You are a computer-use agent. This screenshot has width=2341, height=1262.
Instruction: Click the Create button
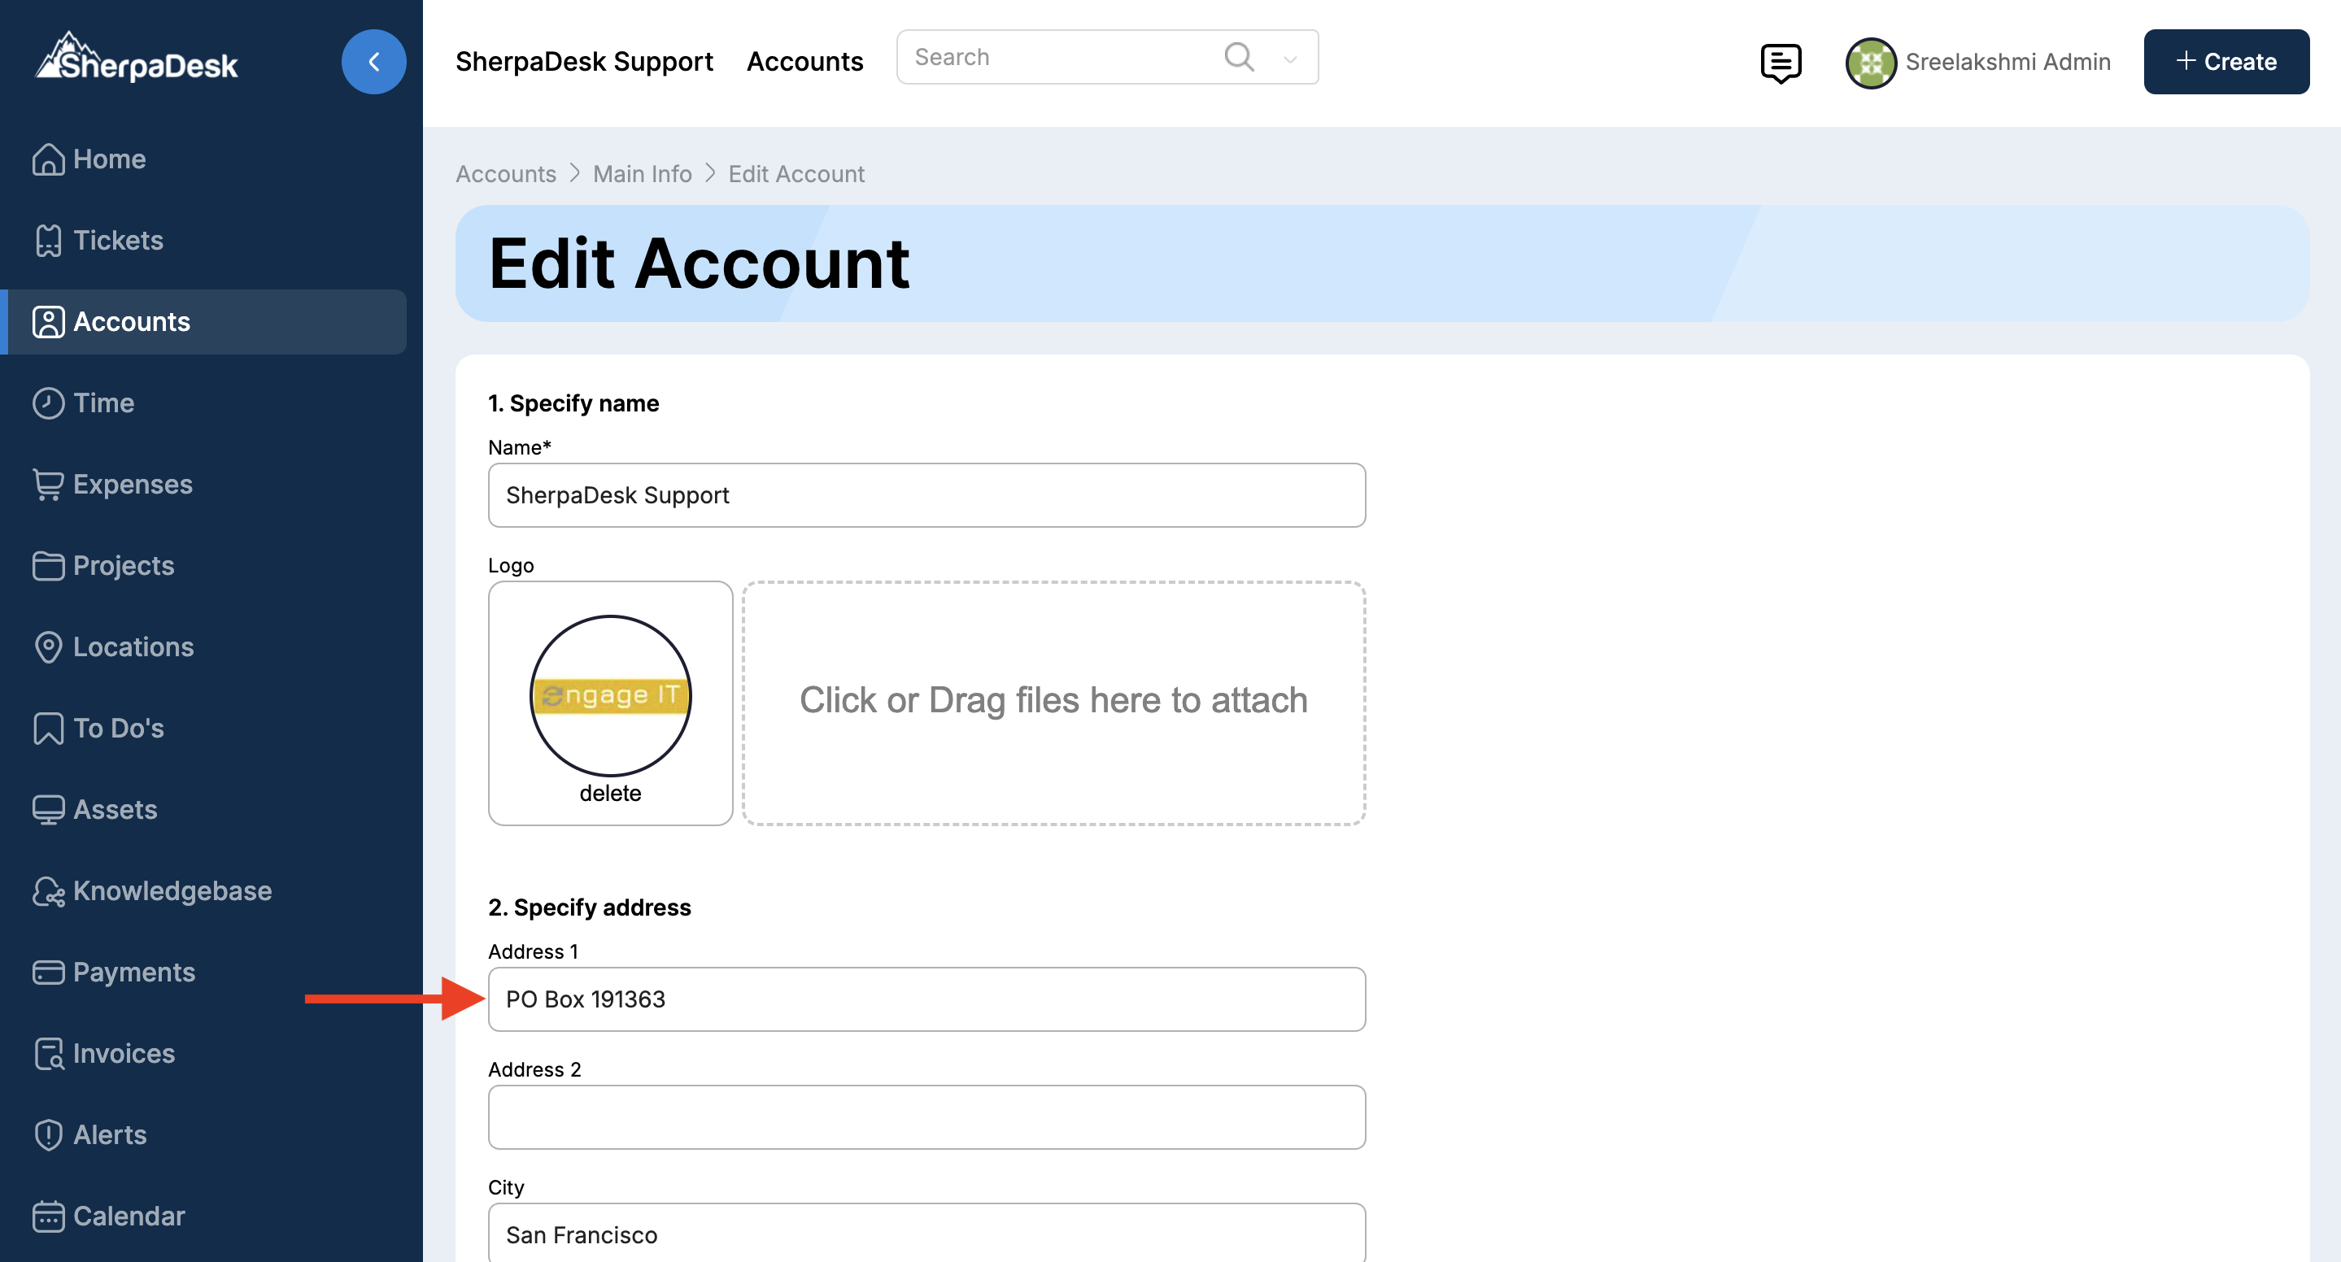pyautogui.click(x=2225, y=62)
